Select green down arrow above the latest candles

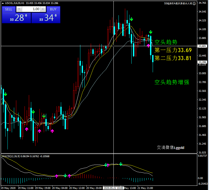[151, 32]
